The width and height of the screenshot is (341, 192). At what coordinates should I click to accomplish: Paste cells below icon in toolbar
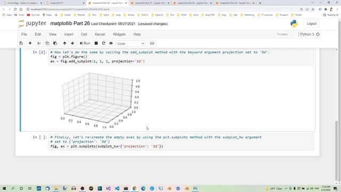coord(55,43)
